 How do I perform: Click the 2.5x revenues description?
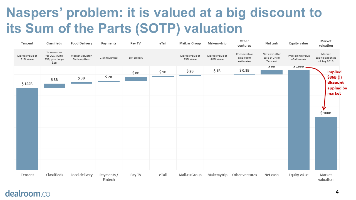tap(108, 57)
